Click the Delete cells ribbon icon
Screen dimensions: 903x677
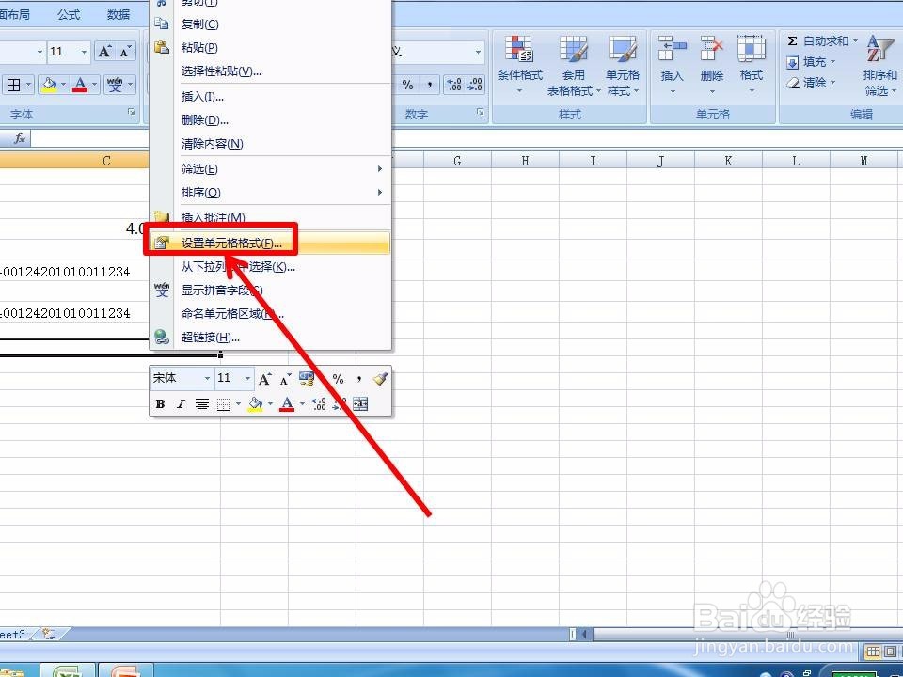(712, 48)
